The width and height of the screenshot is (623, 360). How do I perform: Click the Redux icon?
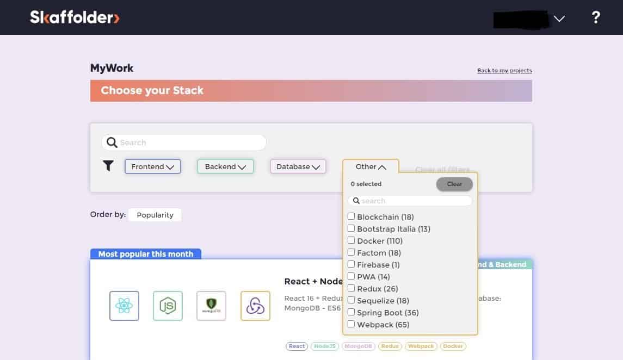255,306
